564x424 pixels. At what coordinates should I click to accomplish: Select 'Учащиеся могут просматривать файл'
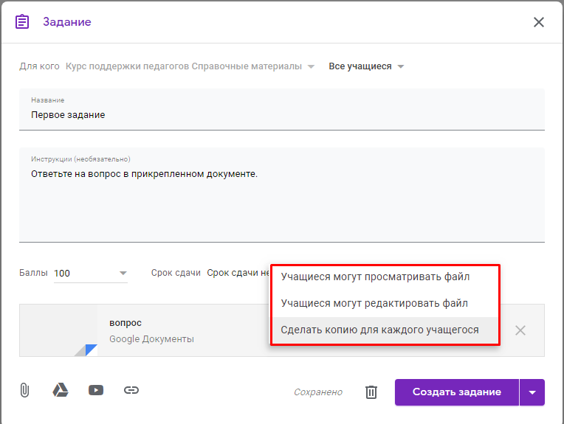tap(385, 277)
